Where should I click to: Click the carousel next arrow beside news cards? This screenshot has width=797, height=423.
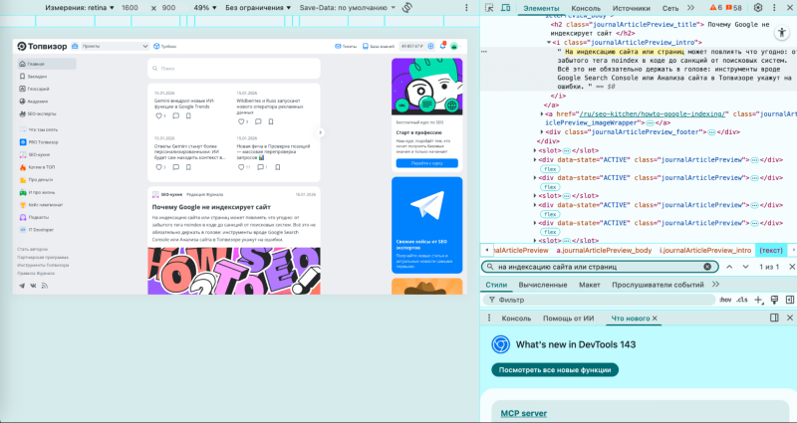320,132
